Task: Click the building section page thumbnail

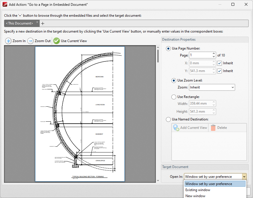Action: click(80, 114)
